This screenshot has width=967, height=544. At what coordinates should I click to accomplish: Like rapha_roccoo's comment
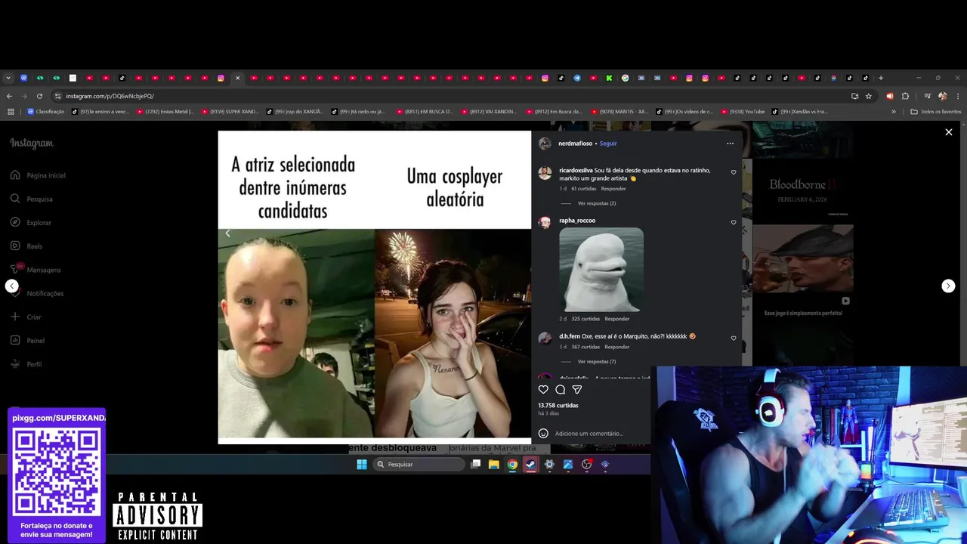coord(734,223)
